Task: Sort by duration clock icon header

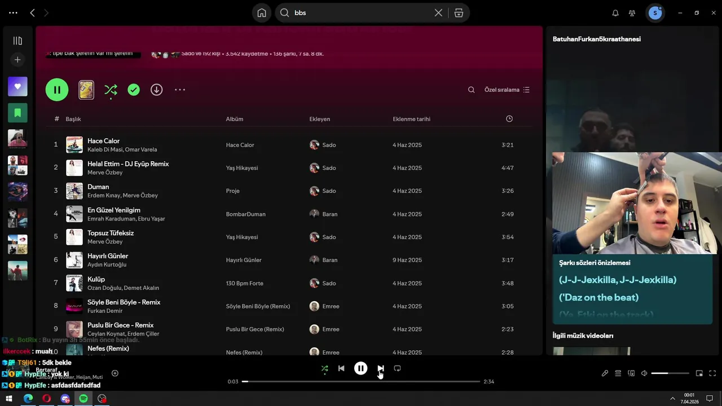Action: coord(509,119)
